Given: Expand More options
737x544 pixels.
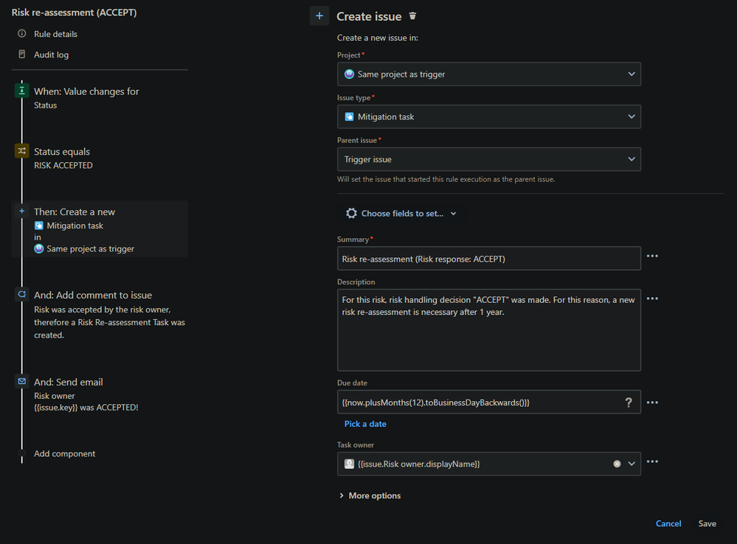Looking at the screenshot, I should pos(370,495).
